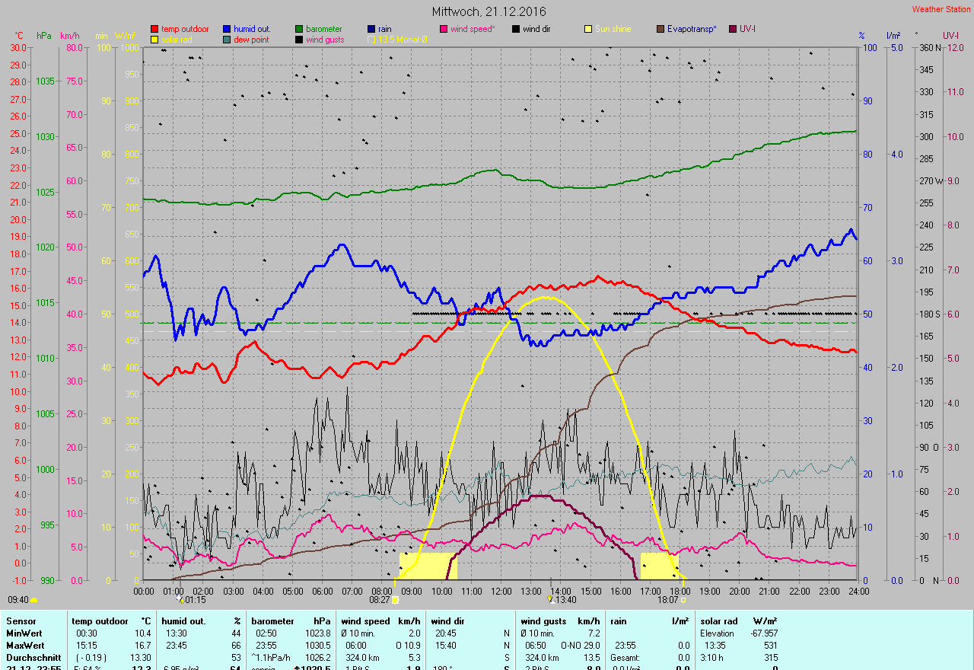Click the 'wind speed*' legend label
Viewport: 974px width, 670px height.
(x=473, y=29)
